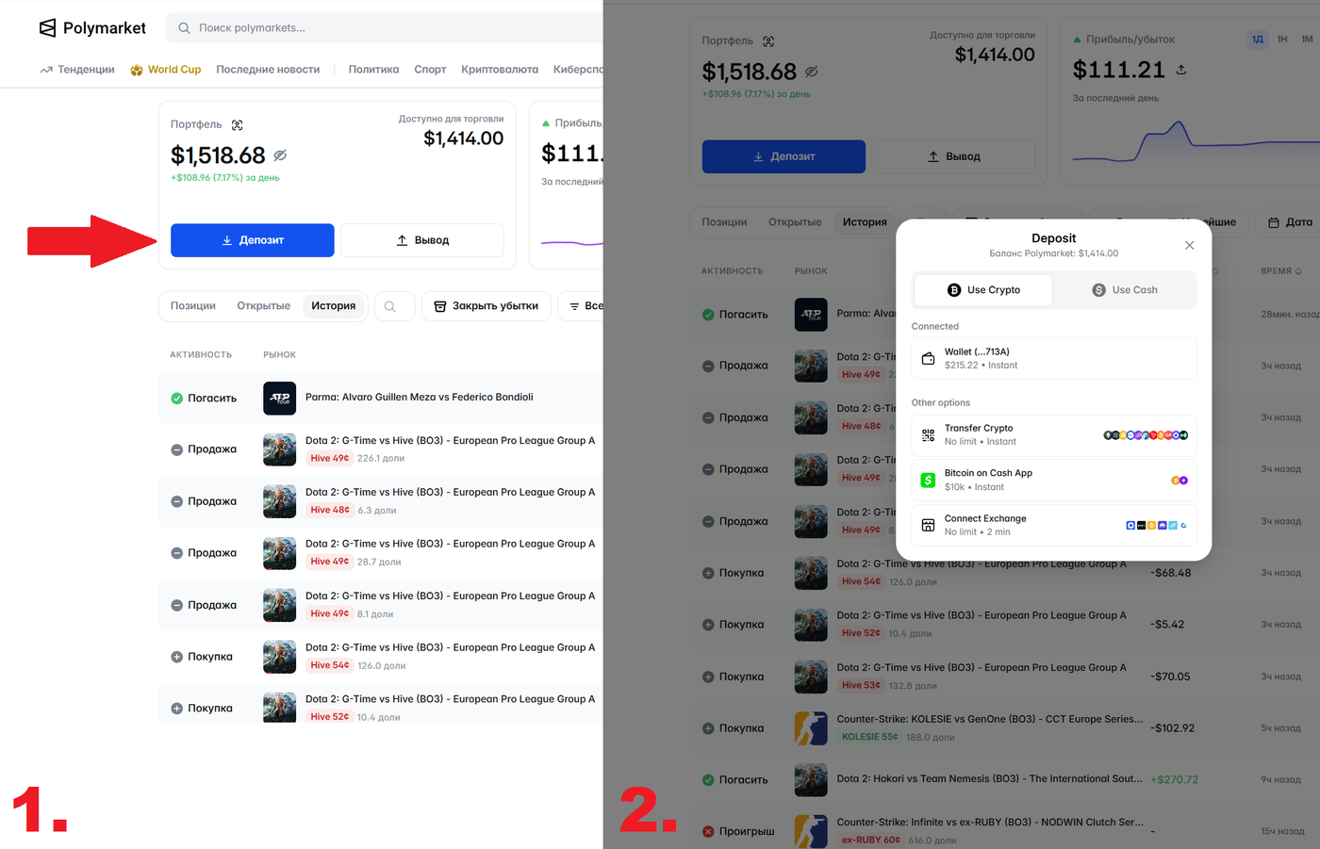
Task: Click red cross icon of Проигрыш row
Action: click(708, 832)
